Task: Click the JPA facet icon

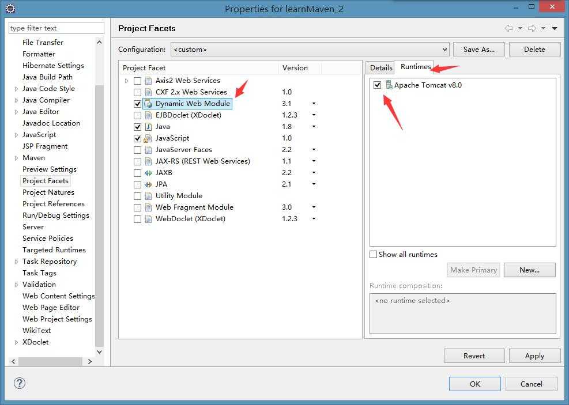Action: click(x=148, y=184)
